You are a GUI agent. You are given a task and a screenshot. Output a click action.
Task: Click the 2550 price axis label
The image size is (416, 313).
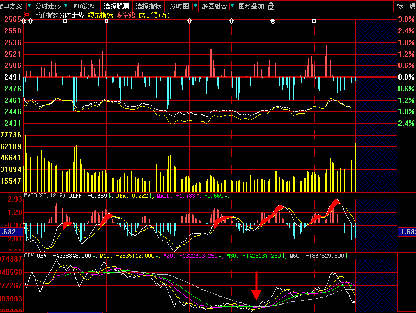point(12,31)
